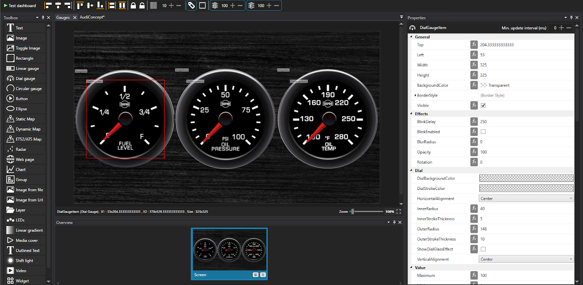This screenshot has height=285, width=583.
Task: Select the Circular gauge tool in Toolbox
Action: tap(26, 89)
